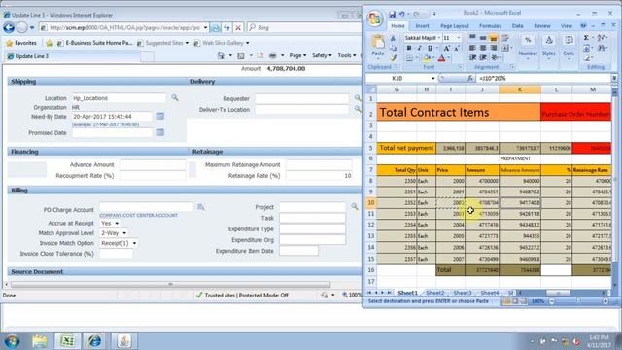Viewport: 622px width, 350px height.
Task: Click the Total Contract Items header cell
Action: (x=459, y=113)
